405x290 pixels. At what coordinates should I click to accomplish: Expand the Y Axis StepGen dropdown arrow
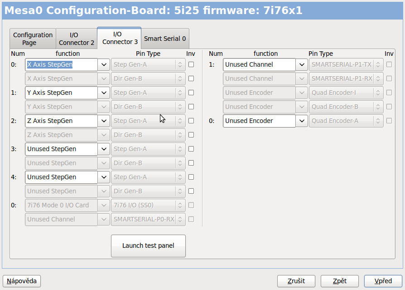click(104, 93)
